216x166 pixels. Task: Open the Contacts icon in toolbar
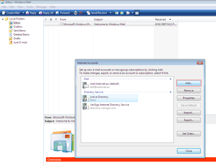tap(117, 13)
